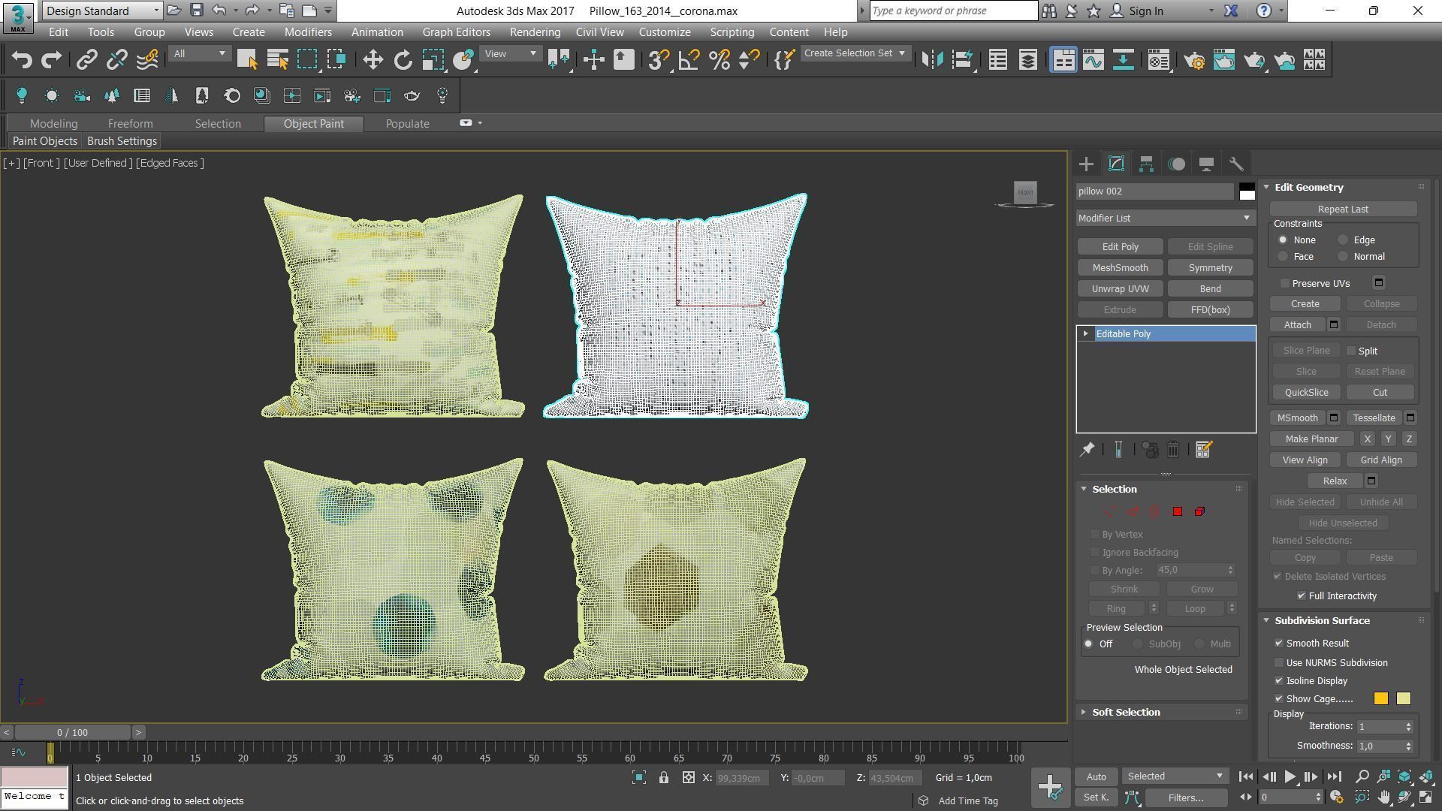Activate Select Object tool

point(247,60)
